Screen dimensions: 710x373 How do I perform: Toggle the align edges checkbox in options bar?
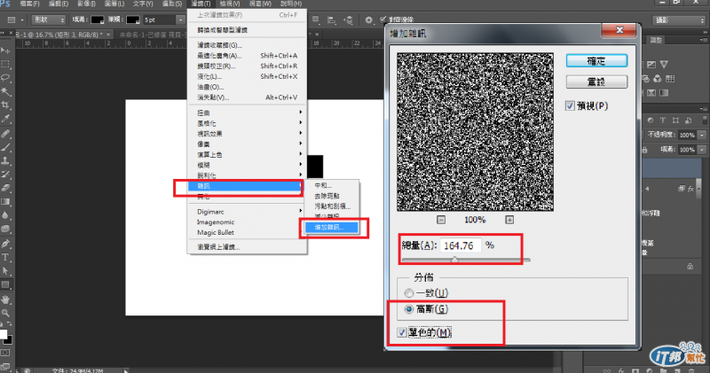pos(383,19)
